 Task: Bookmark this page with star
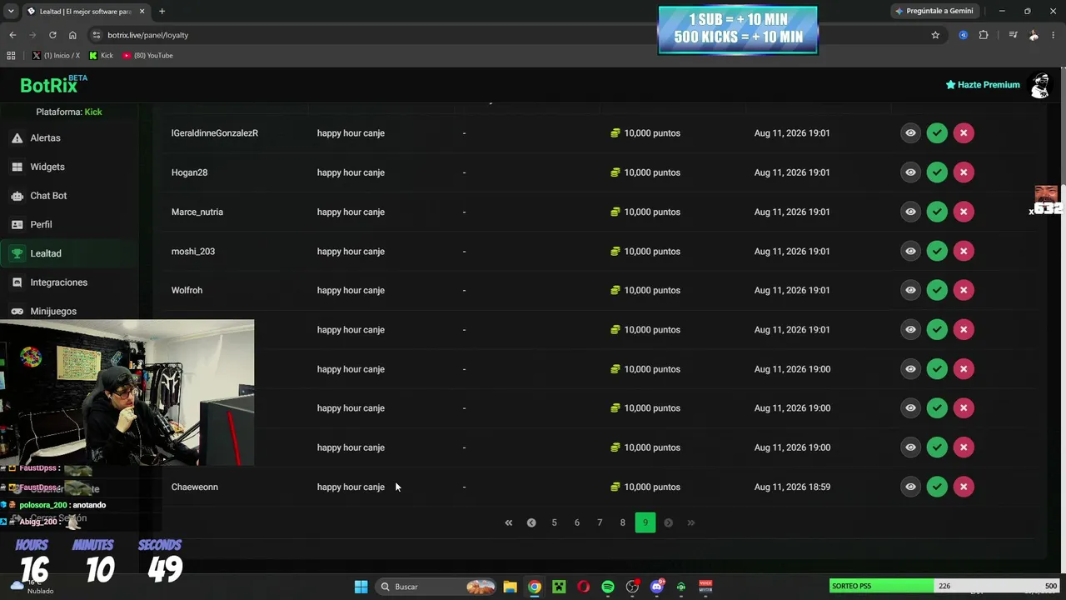[935, 35]
